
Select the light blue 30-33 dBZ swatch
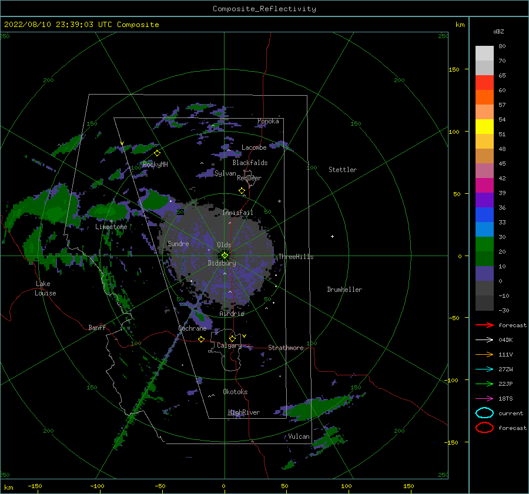(x=484, y=230)
